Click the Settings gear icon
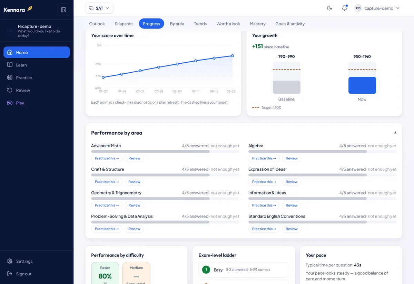This screenshot has width=414, height=284. (10, 261)
